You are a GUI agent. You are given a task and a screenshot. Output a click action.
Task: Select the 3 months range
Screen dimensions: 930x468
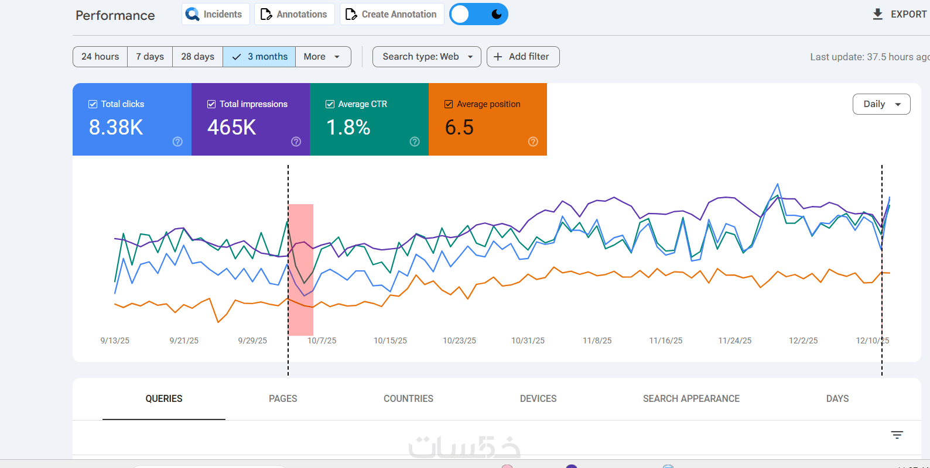coord(259,57)
